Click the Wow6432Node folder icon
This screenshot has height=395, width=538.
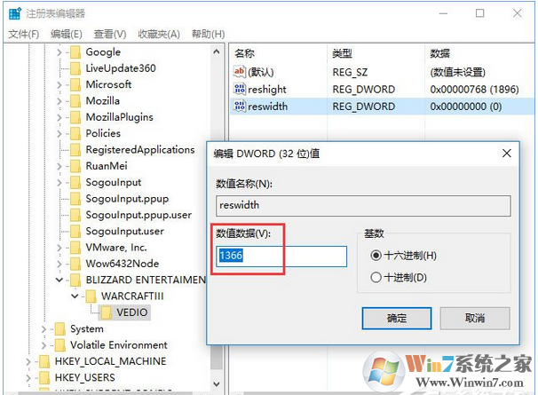click(75, 264)
